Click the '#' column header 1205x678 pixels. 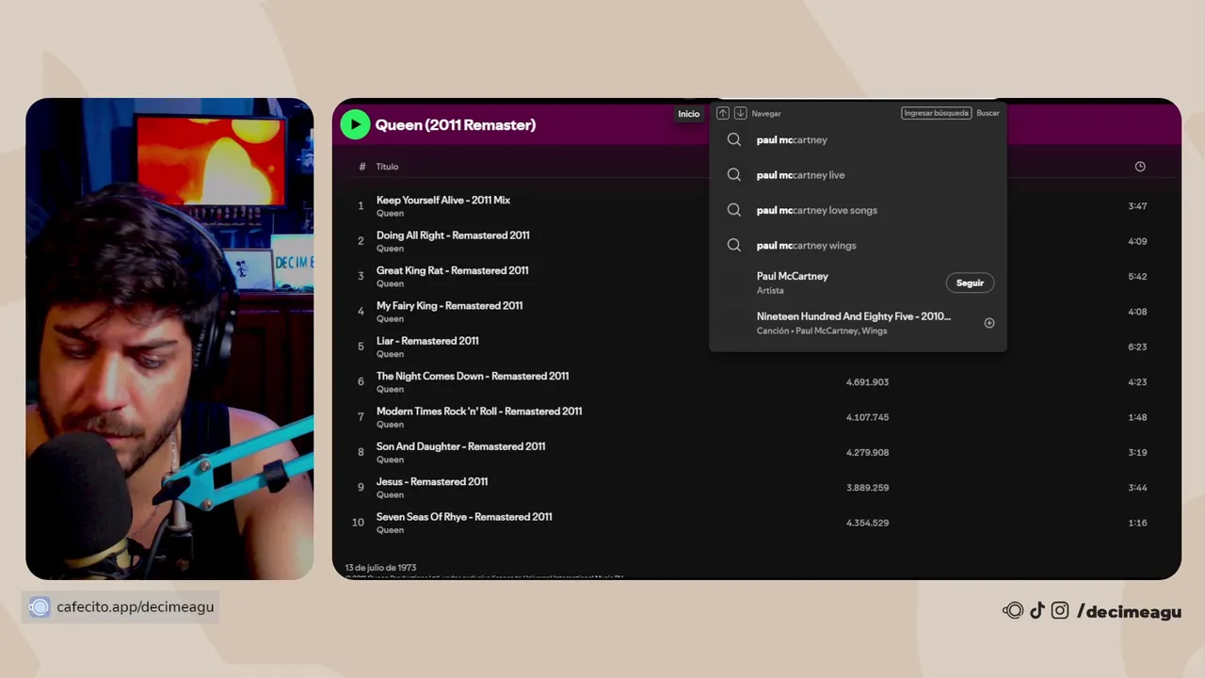click(x=361, y=167)
